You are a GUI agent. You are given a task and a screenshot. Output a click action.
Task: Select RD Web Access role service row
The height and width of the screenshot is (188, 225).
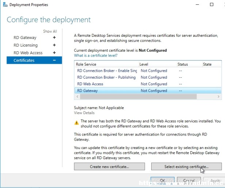pyautogui.click(x=148, y=84)
